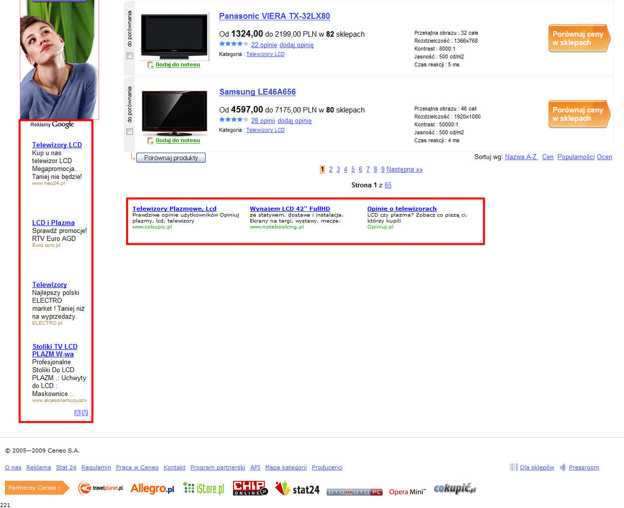Open the 'Regulamin' footer link
The width and height of the screenshot is (624, 508).
(96, 467)
